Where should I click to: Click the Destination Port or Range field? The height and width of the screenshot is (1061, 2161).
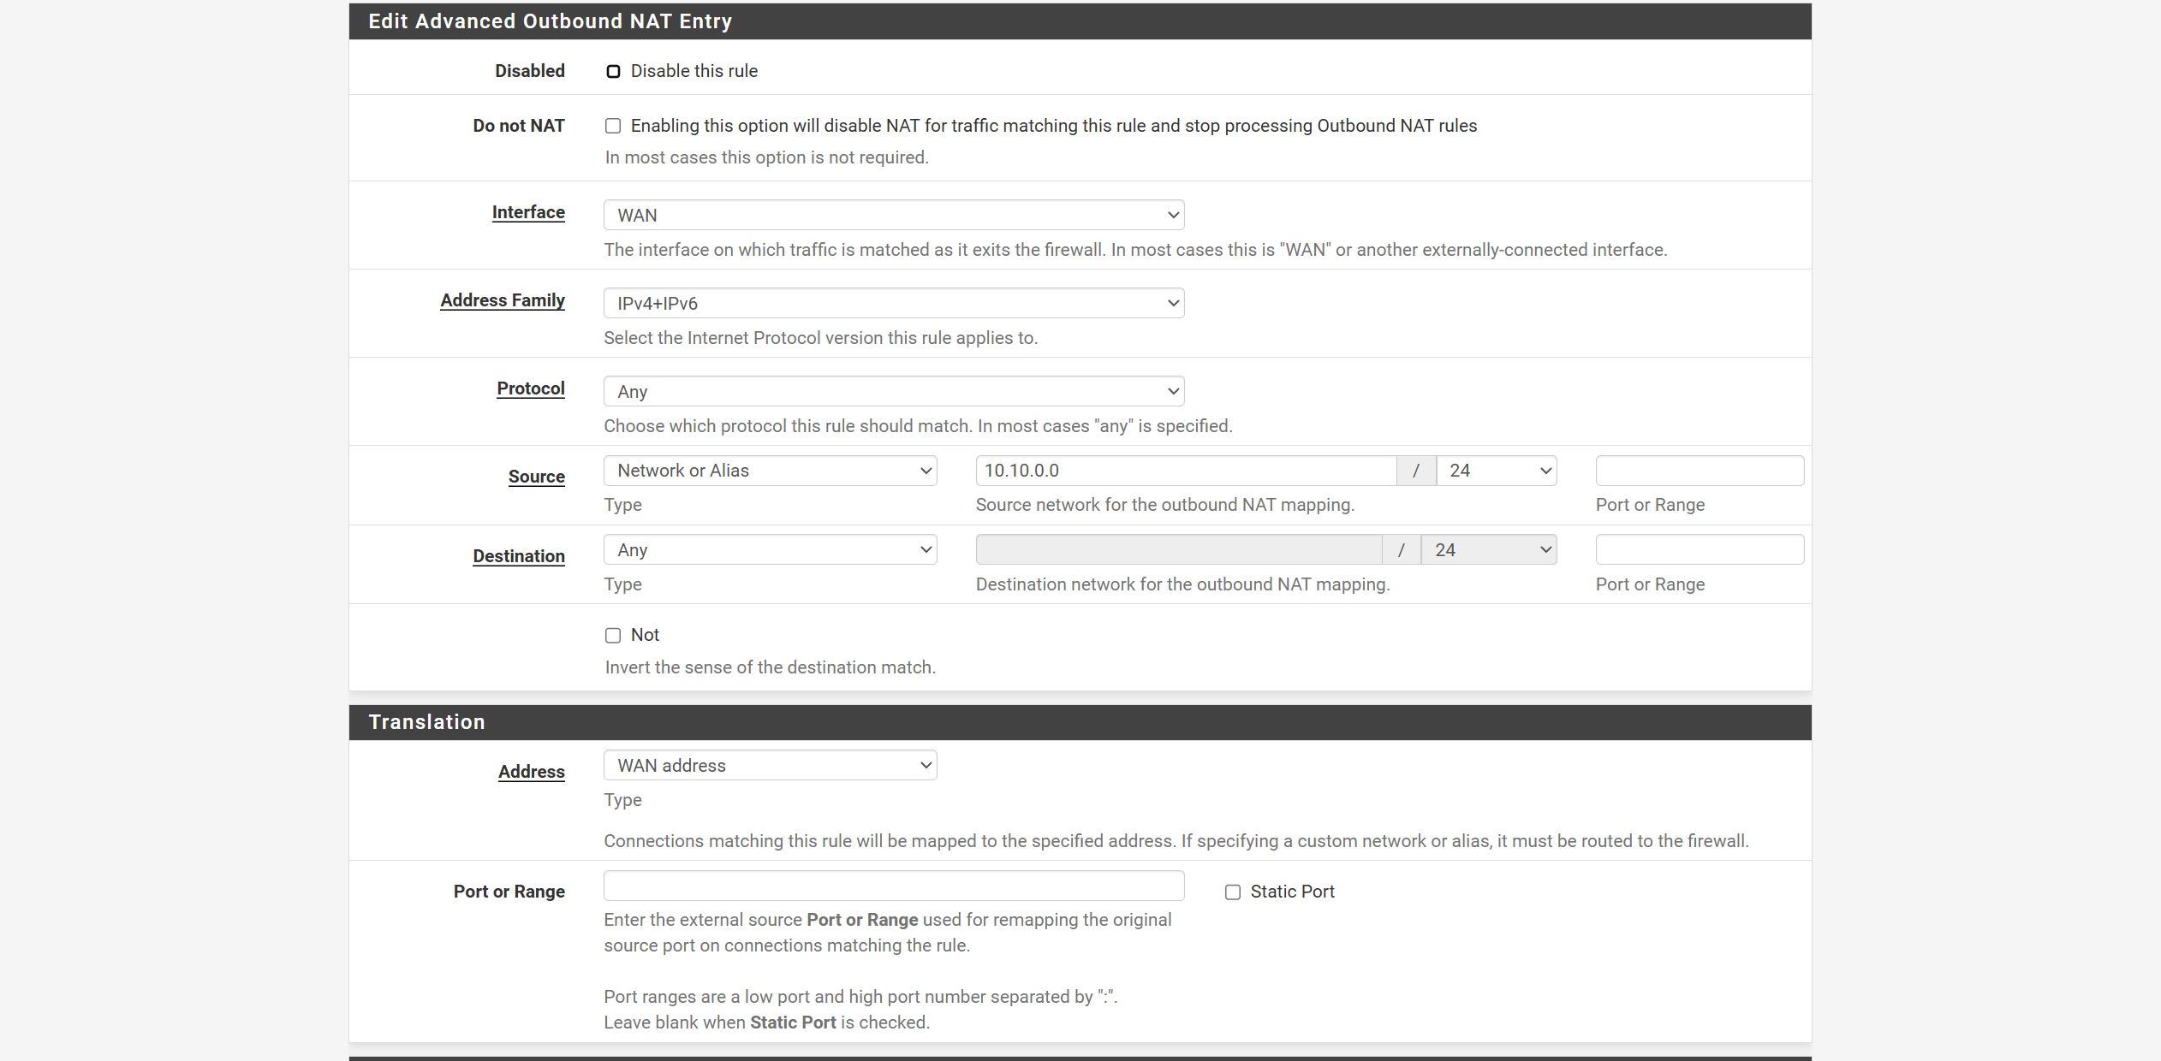click(x=1700, y=549)
